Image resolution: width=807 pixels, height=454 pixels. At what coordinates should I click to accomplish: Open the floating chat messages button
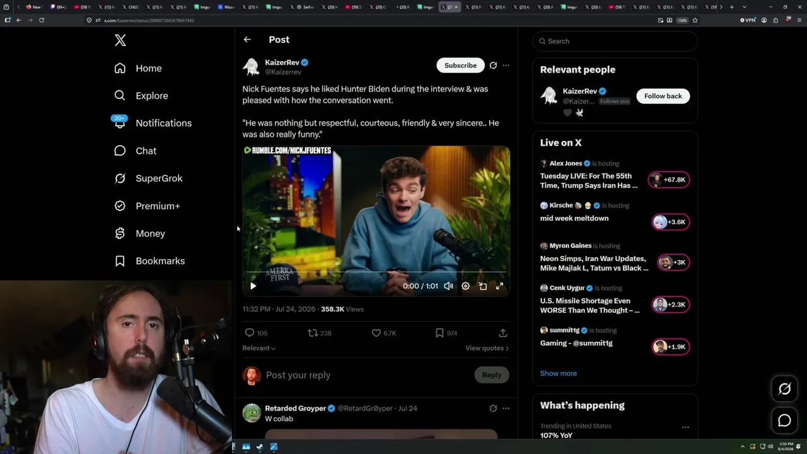tap(784, 421)
